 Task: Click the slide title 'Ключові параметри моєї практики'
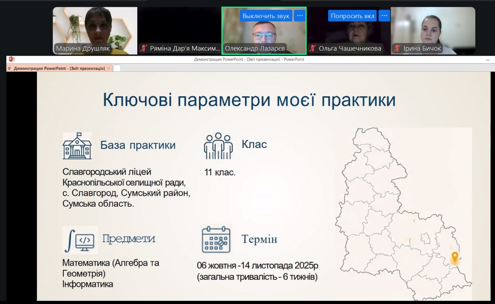pos(249,100)
